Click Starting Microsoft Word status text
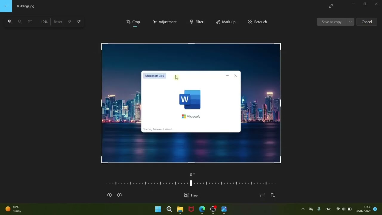 [158, 129]
